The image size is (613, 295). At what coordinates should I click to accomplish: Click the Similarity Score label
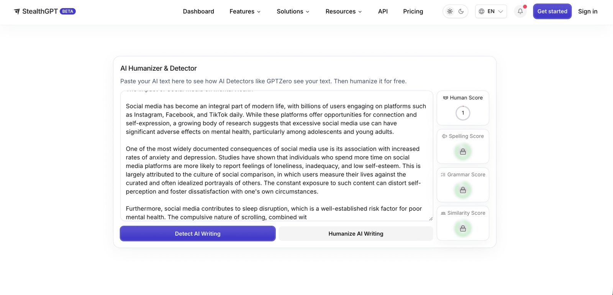pos(466,213)
